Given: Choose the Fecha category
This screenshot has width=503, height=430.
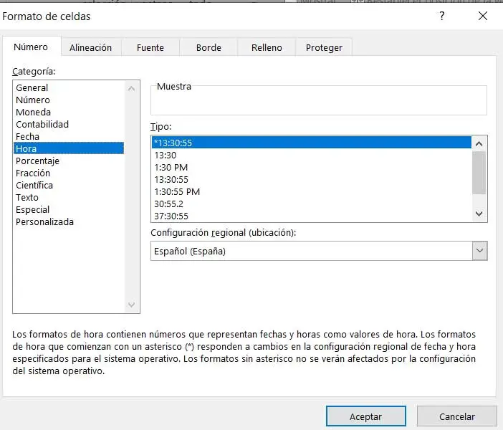Looking at the screenshot, I should pos(28,136).
